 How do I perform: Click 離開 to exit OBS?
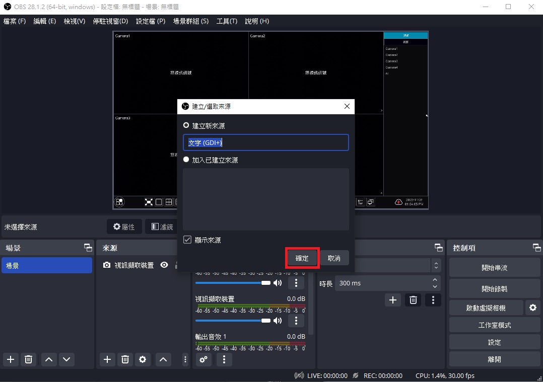tap(495, 359)
